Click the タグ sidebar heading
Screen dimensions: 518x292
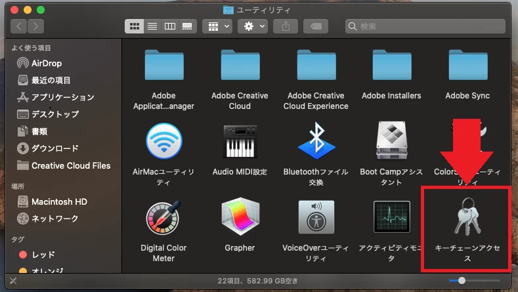18,239
